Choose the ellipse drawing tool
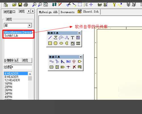 point(61,43)
